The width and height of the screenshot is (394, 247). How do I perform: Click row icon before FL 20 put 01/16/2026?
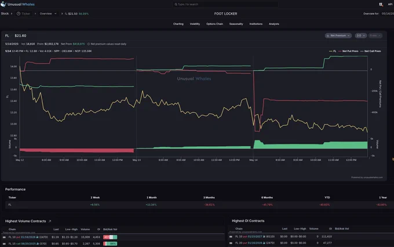point(231,243)
